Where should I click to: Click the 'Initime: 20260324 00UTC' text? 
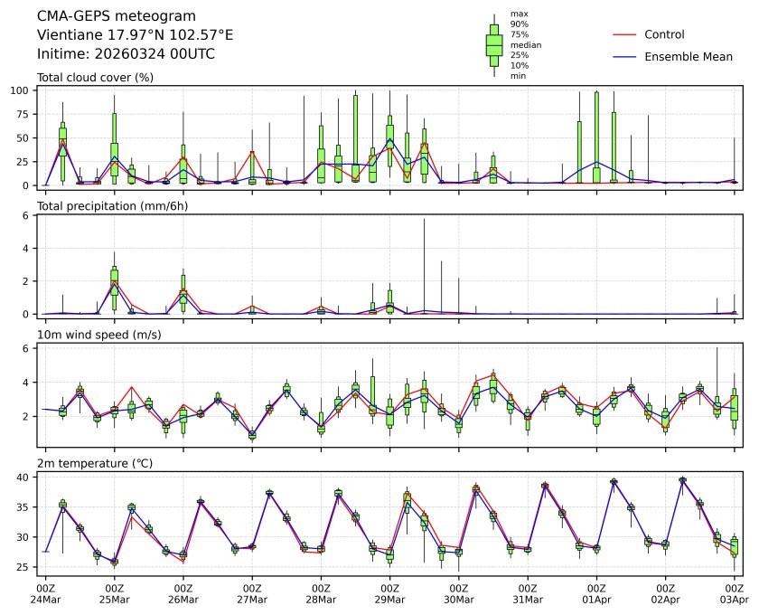[x=126, y=53]
